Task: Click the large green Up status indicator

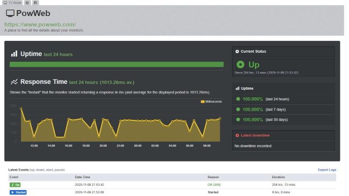Action: click(241, 64)
